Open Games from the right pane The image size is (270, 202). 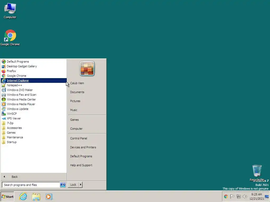[87, 120]
